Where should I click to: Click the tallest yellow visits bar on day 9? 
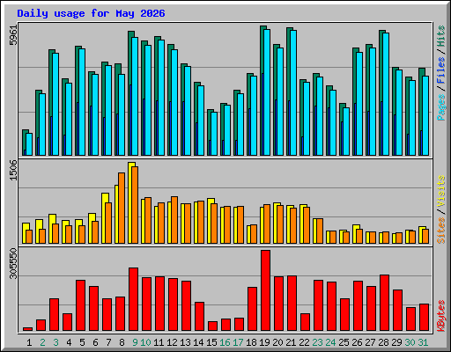129,202
